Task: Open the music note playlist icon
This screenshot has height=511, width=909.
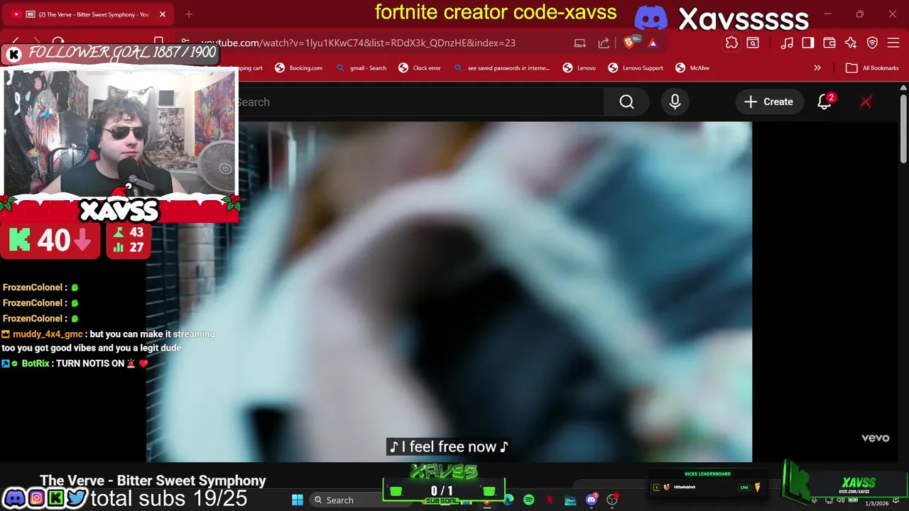Action: click(x=787, y=43)
